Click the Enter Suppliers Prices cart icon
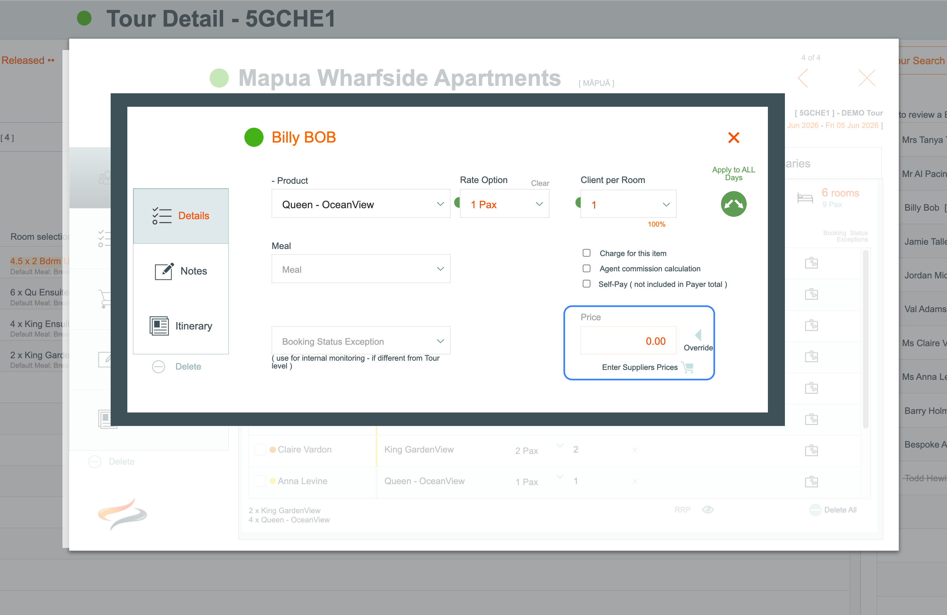This screenshot has width=947, height=615. tap(688, 367)
